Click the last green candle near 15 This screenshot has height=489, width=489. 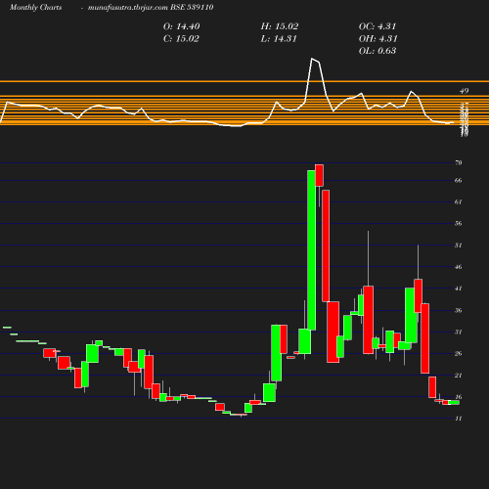pos(454,402)
